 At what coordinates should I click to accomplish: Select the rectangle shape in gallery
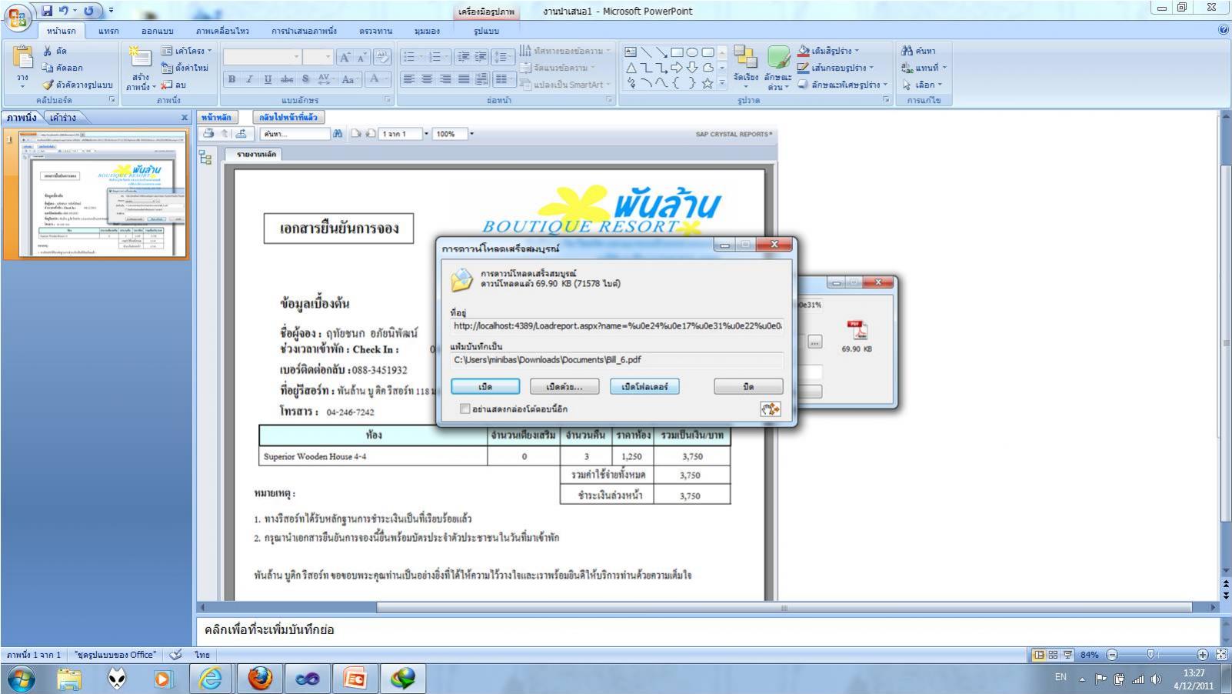click(x=677, y=52)
